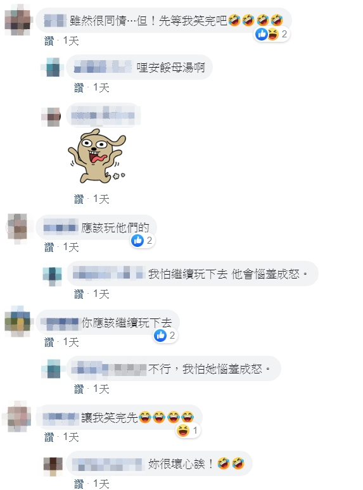Open the avatar beside 你應該繼續玩下去

18,322
